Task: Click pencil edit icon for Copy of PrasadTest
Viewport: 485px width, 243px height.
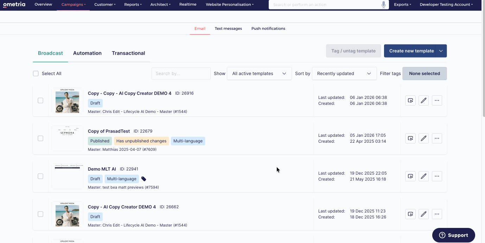Action: click(423, 138)
